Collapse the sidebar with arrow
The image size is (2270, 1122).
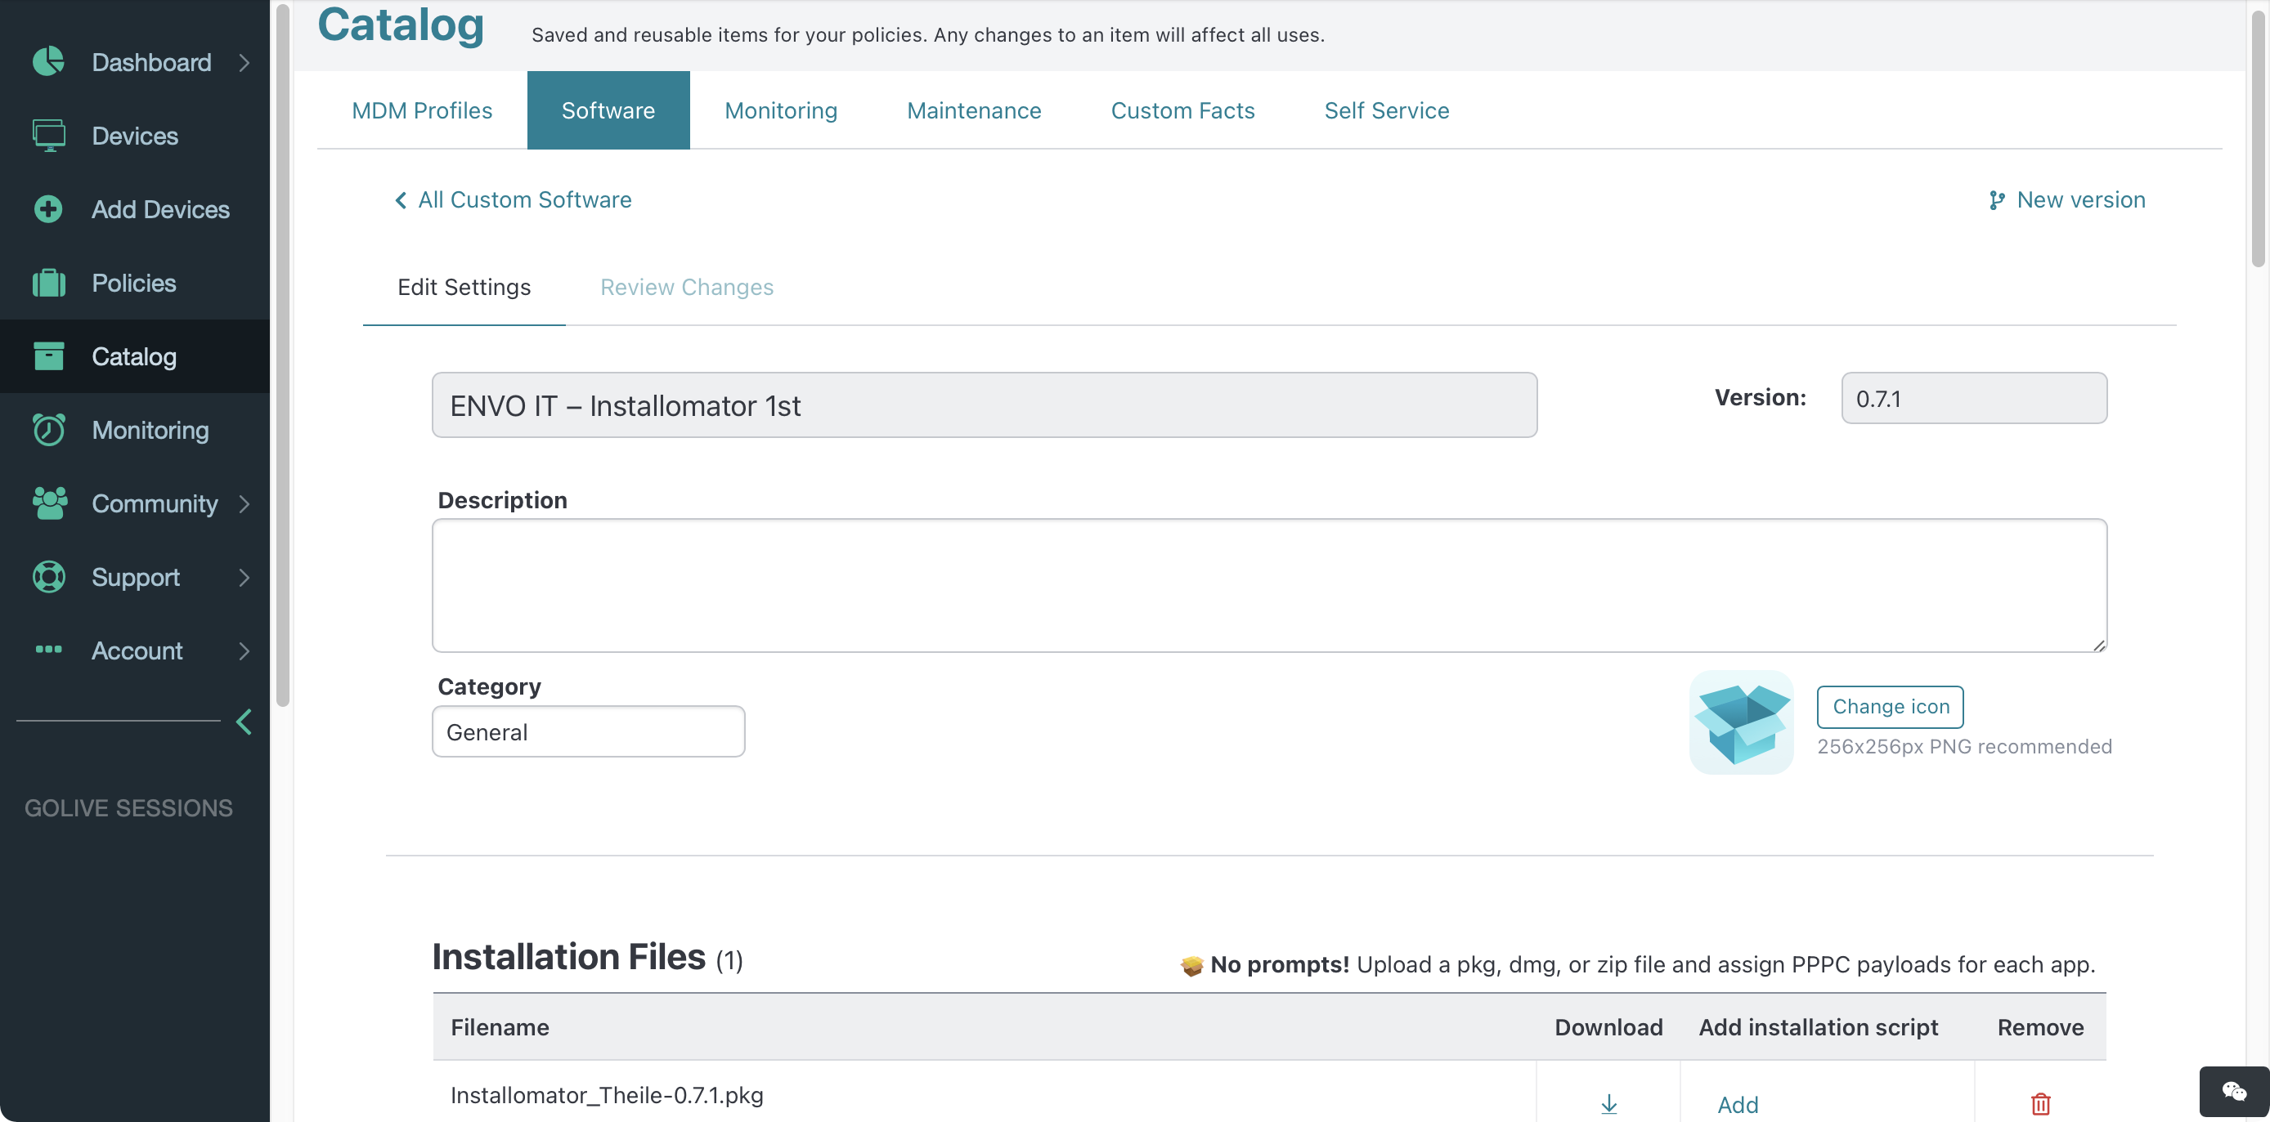point(244,722)
